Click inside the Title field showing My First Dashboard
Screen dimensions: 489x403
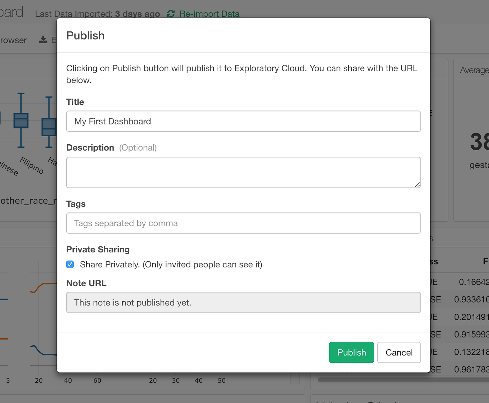click(x=243, y=121)
